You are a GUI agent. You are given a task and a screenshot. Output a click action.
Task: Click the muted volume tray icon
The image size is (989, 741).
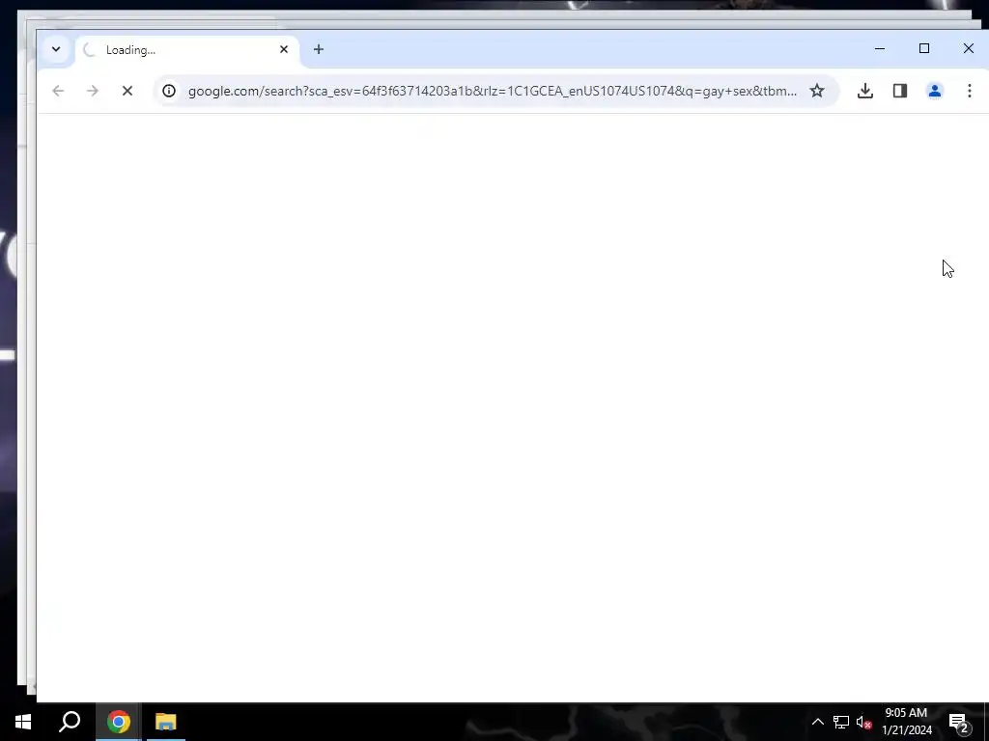pos(863,722)
